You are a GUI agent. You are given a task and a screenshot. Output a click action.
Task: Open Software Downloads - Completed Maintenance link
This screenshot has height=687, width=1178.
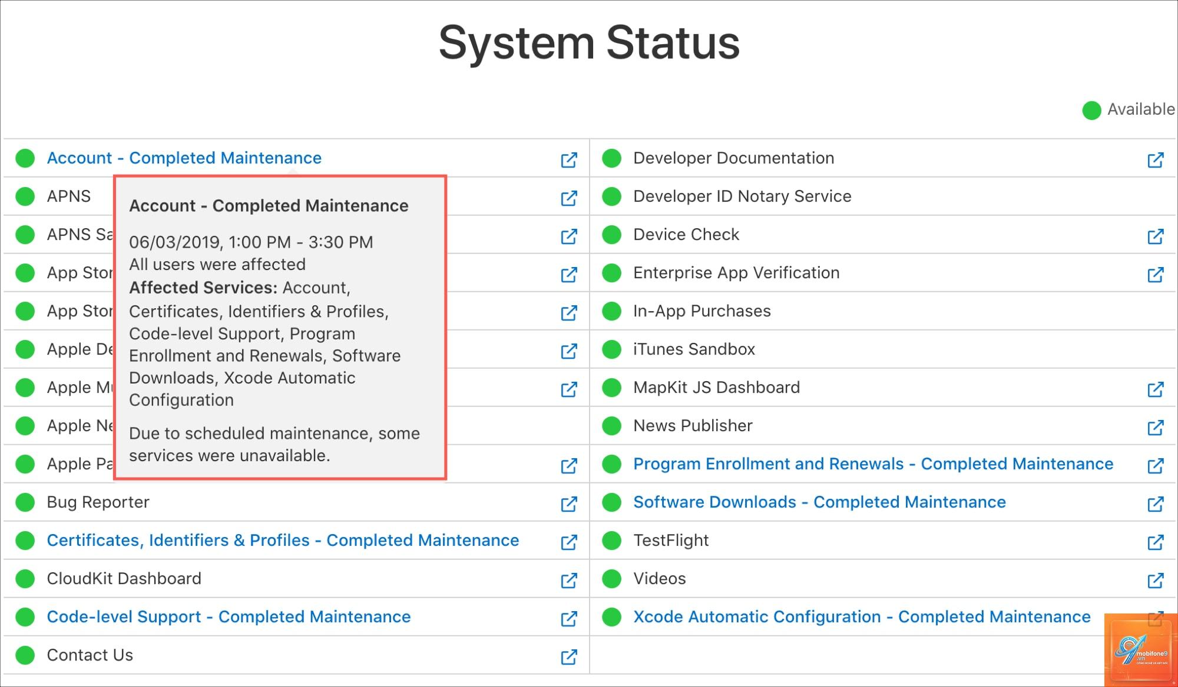tap(819, 502)
